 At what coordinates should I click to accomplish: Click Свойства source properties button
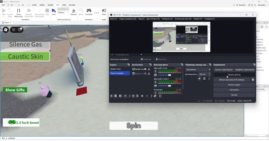tap(146, 59)
